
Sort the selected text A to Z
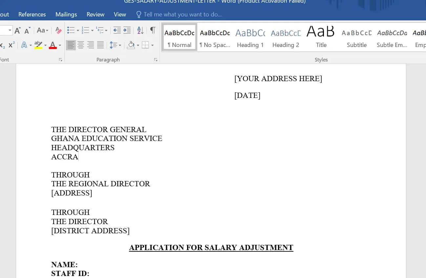coord(140,31)
